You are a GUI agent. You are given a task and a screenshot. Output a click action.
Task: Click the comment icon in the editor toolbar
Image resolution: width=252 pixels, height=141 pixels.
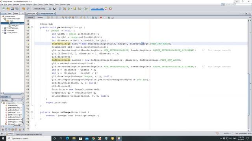tap(109, 17)
